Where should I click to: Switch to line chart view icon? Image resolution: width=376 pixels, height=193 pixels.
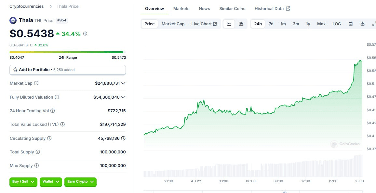pos(229,24)
